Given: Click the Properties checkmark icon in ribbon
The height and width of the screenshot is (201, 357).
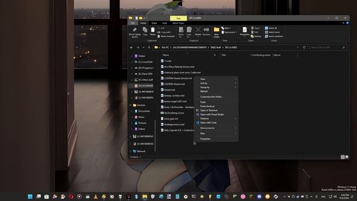Looking at the screenshot, I should coord(244,30).
